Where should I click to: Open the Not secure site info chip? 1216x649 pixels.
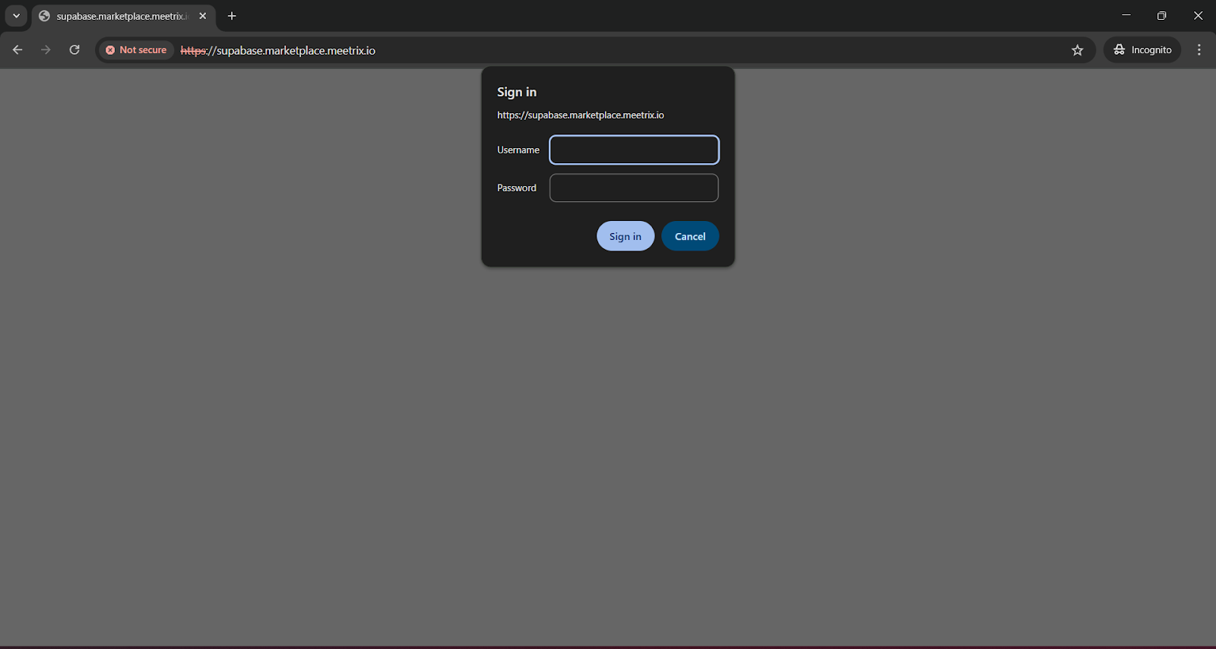click(x=136, y=50)
